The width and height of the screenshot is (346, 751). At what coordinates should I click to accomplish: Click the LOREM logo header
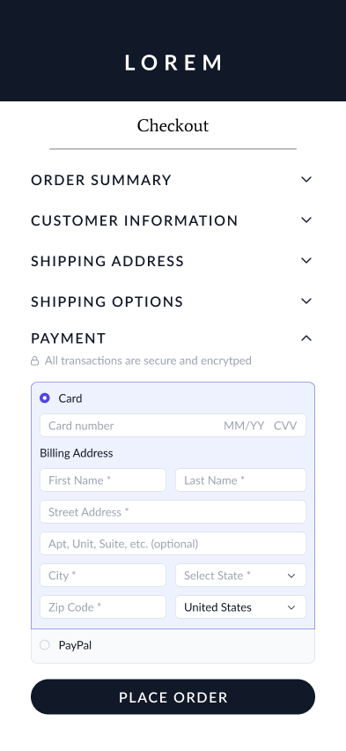coord(173,63)
